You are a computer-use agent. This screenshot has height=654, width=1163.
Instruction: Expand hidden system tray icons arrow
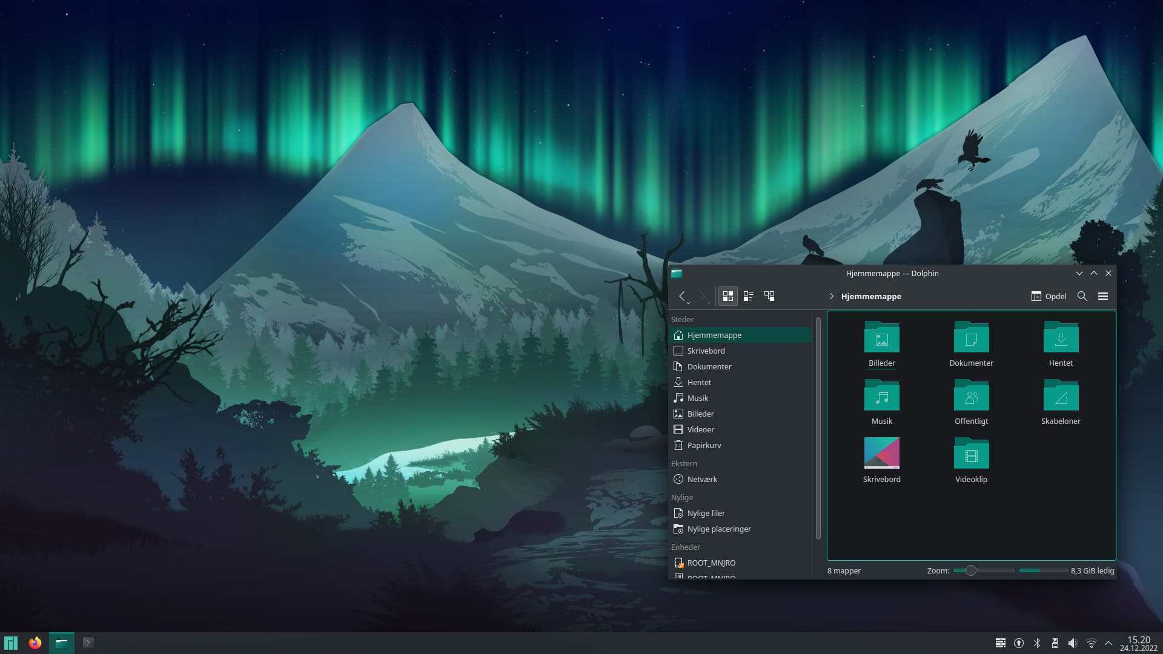pyautogui.click(x=1110, y=643)
